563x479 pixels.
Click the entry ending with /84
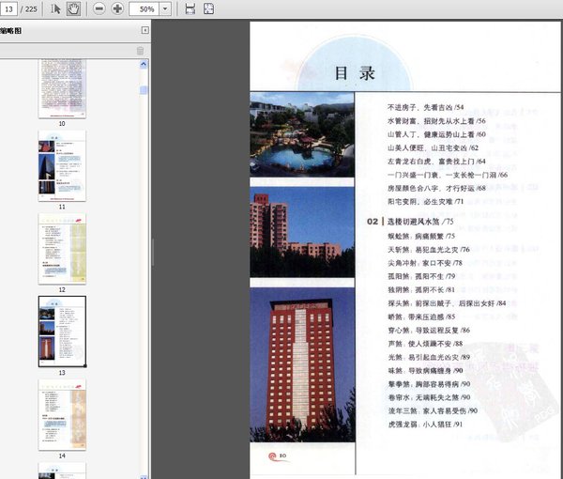point(447,303)
